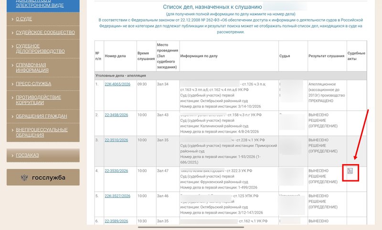Click the Время слушания column header

(146, 56)
